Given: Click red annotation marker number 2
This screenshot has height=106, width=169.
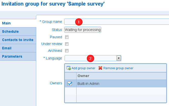Looking at the screenshot, I should coord(90,58).
